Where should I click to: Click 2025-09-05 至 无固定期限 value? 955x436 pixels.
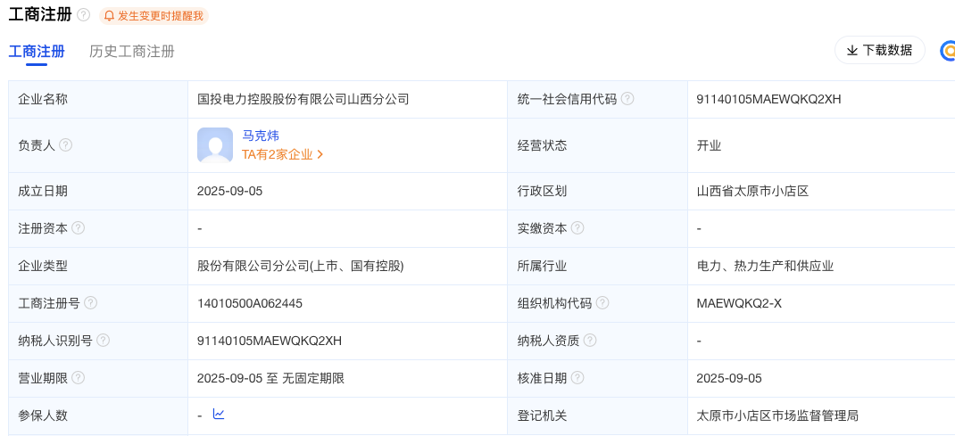click(270, 378)
